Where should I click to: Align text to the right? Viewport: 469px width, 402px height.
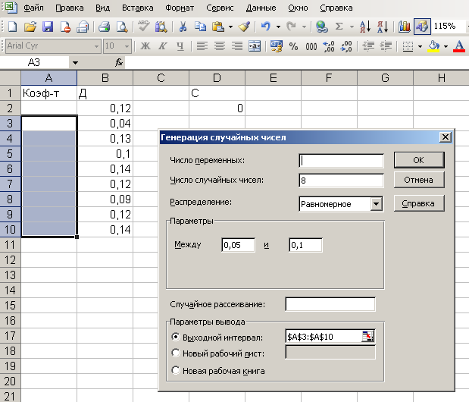(x=237, y=46)
